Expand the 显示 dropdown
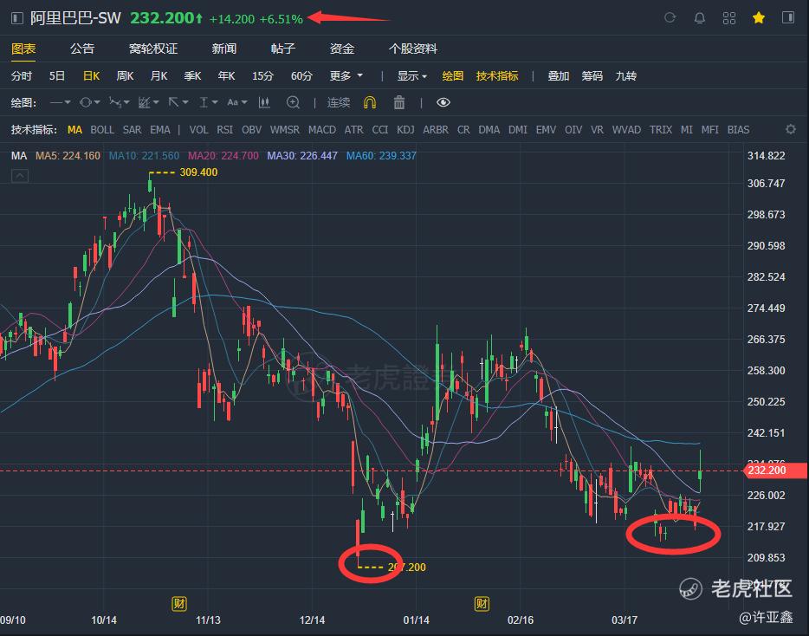The width and height of the screenshot is (809, 636). [x=412, y=76]
